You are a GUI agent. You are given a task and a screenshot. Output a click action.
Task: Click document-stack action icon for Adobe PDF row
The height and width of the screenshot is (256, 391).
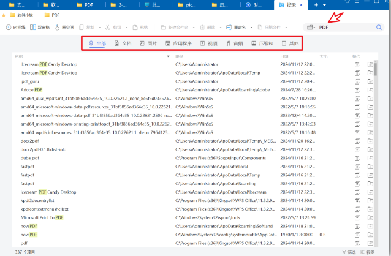click(x=357, y=90)
